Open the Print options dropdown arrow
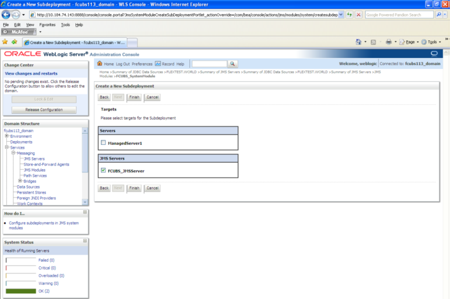 [396, 42]
